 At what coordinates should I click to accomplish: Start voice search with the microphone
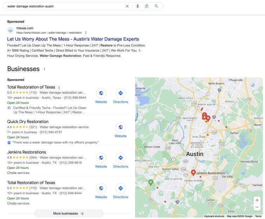[137, 6]
